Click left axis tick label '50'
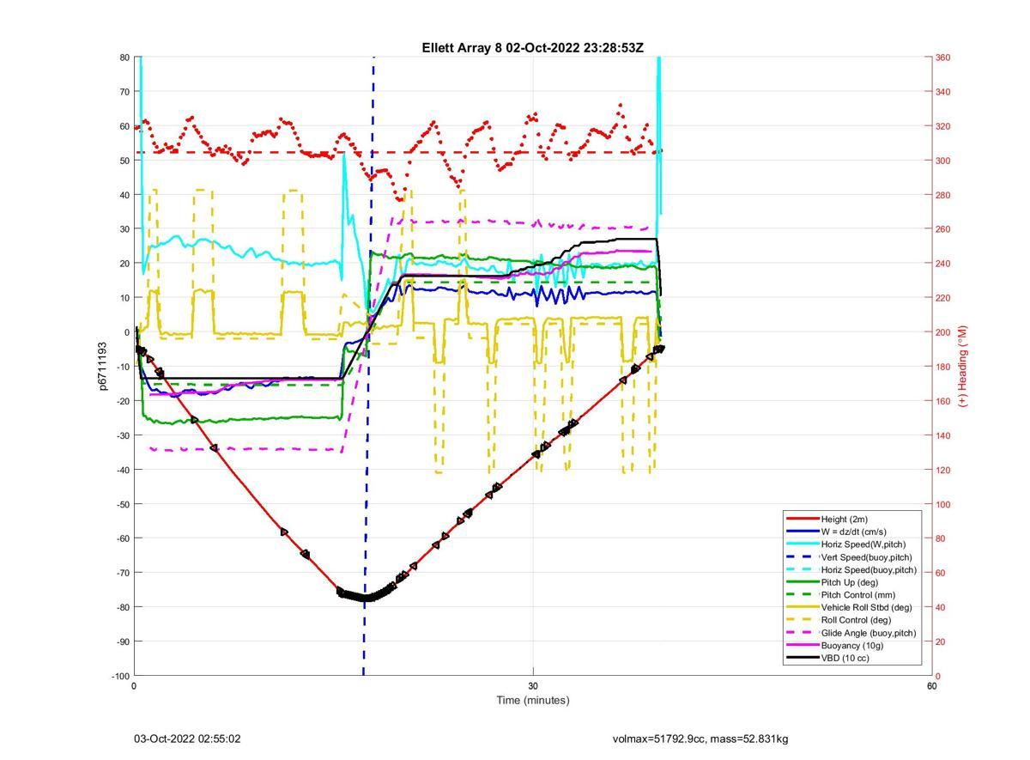 point(124,161)
